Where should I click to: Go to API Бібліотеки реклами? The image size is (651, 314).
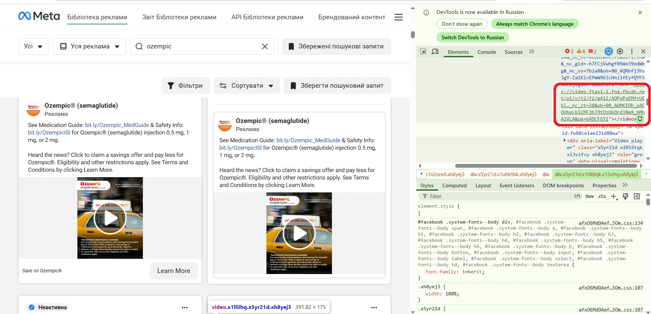(267, 17)
